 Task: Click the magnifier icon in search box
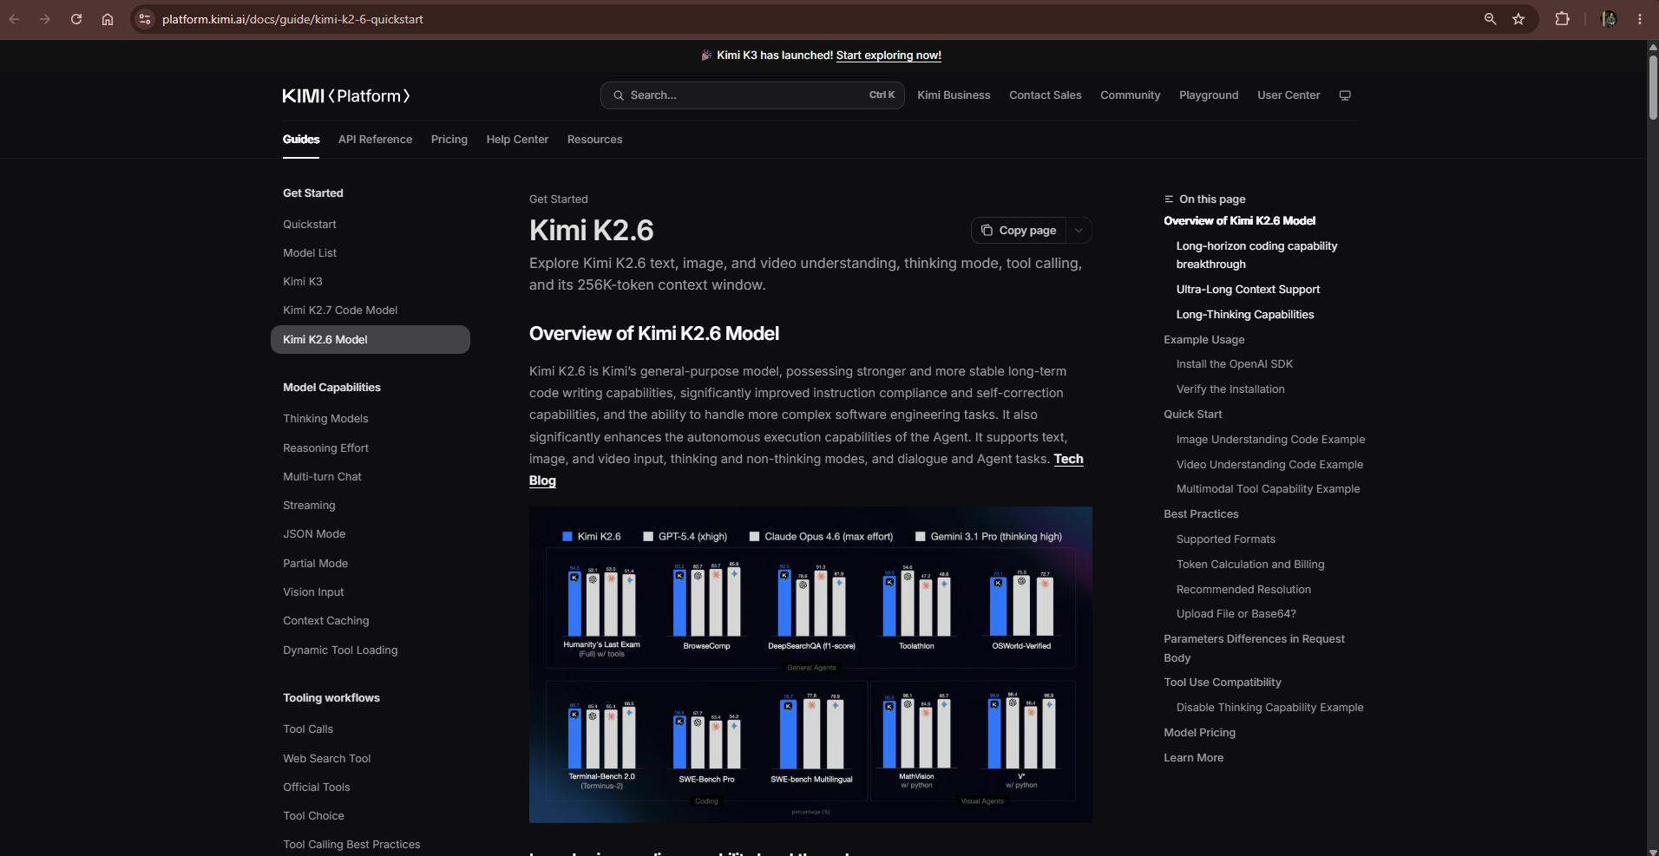[619, 95]
